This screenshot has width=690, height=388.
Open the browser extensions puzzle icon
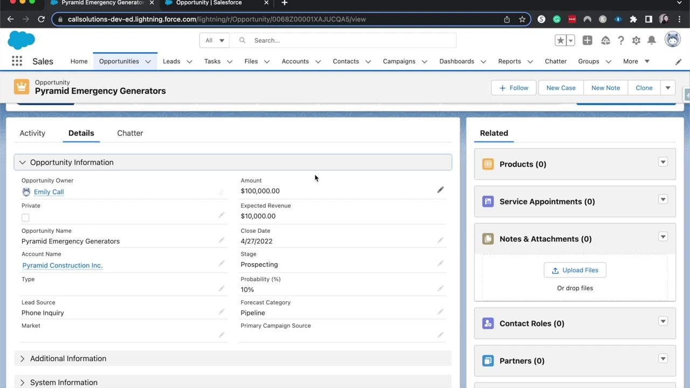click(633, 19)
